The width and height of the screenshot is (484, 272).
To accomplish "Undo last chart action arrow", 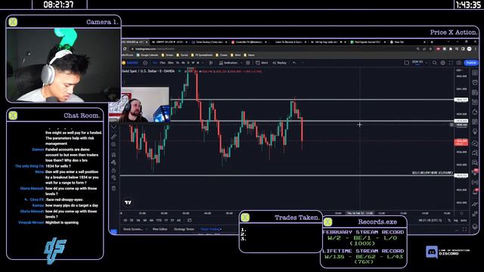I will click(x=294, y=63).
